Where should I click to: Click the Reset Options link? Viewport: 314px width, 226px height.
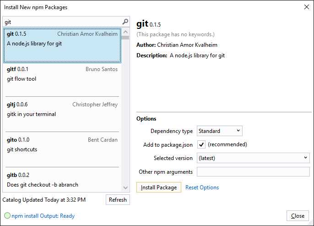pyautogui.click(x=202, y=187)
